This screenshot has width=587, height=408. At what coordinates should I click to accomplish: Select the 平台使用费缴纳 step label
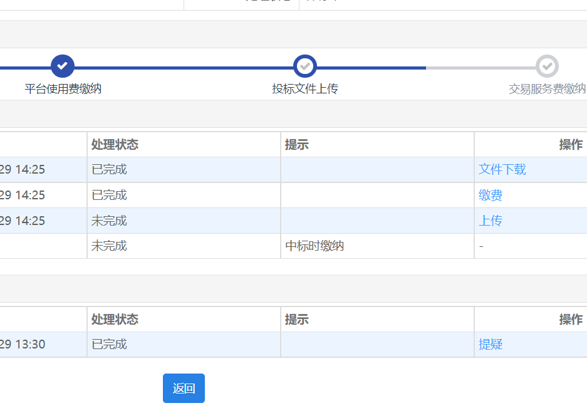(63, 89)
